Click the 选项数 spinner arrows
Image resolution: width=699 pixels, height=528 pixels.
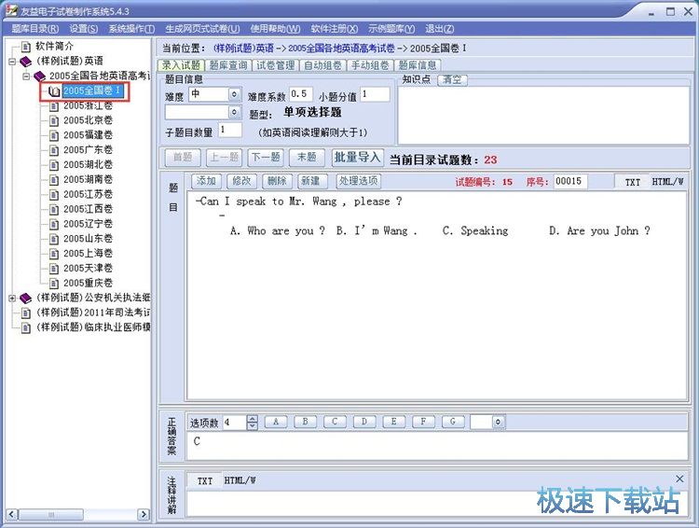tap(252, 423)
